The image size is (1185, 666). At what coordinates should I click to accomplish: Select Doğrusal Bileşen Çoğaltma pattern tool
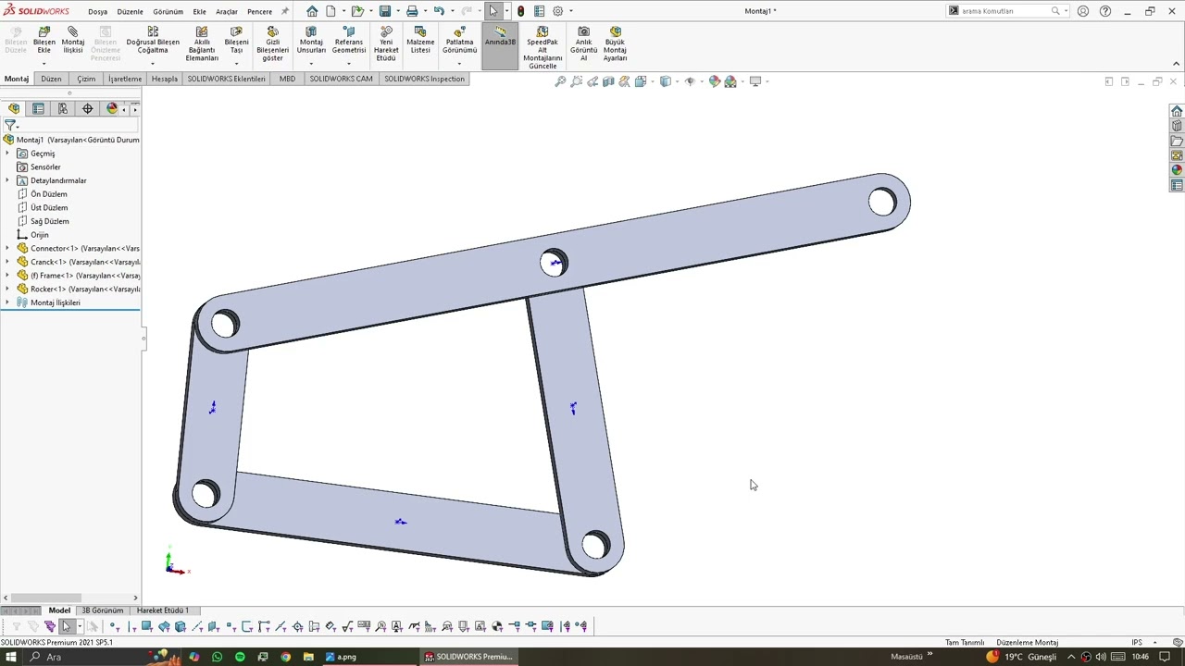[153, 41]
